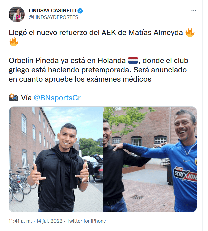
Task: Follow the @BNsportsGr mention link
Action: click(x=57, y=98)
